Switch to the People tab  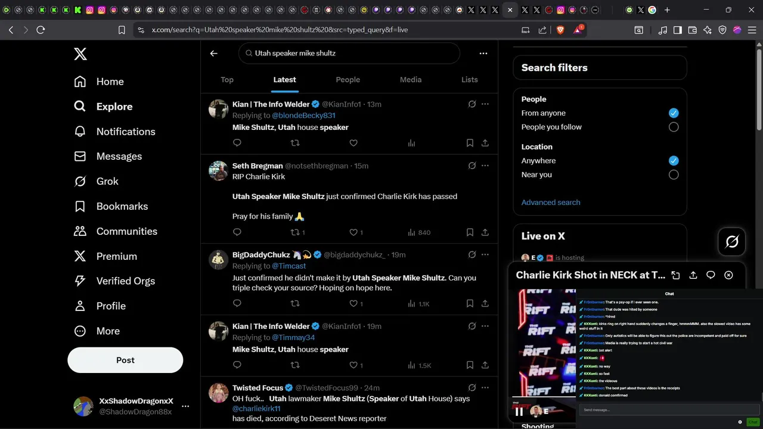(348, 80)
